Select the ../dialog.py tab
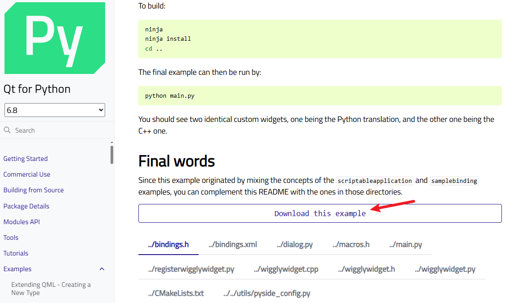The width and height of the screenshot is (510, 303). click(x=295, y=244)
